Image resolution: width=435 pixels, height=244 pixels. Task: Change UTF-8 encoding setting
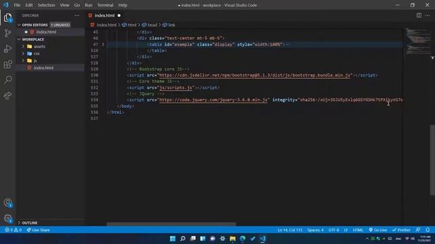click(334, 230)
